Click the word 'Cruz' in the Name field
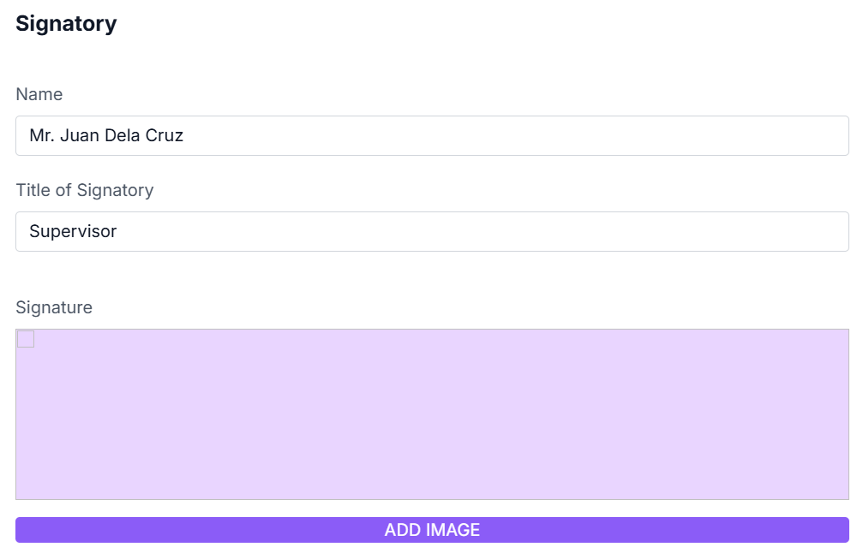 pyautogui.click(x=165, y=135)
